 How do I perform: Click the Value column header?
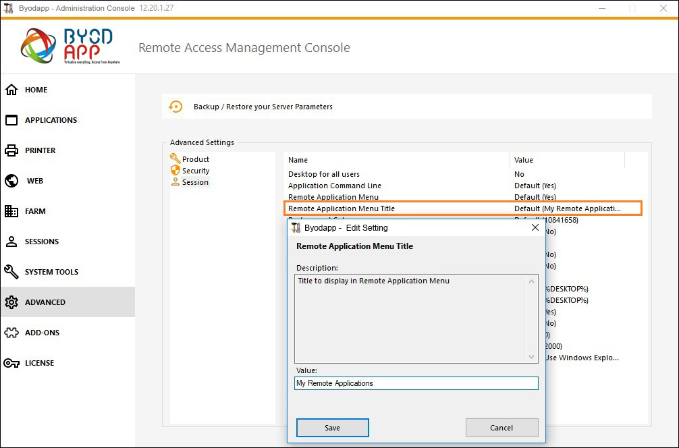567,160
